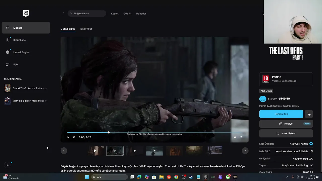322x181 pixels.
Task: Open the last visible screenshot thumbnail
Action: (x=214, y=151)
